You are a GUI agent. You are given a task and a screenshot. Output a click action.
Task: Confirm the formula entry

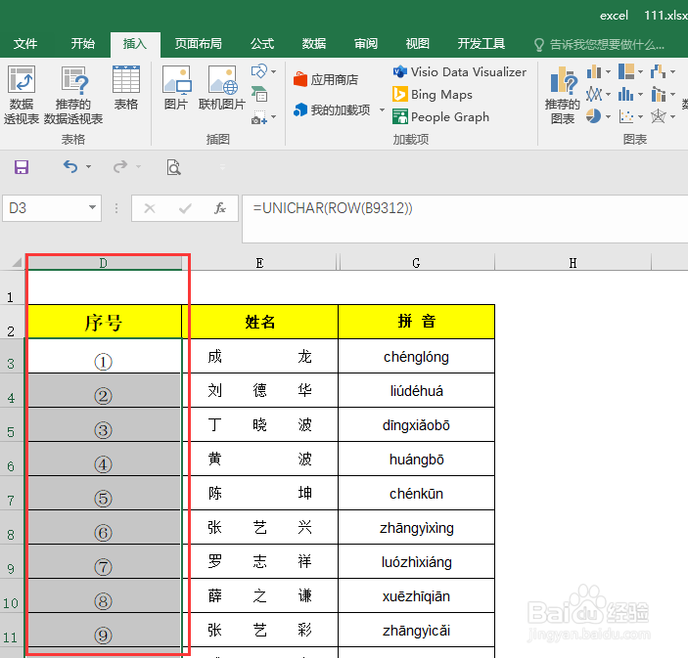coord(185,208)
